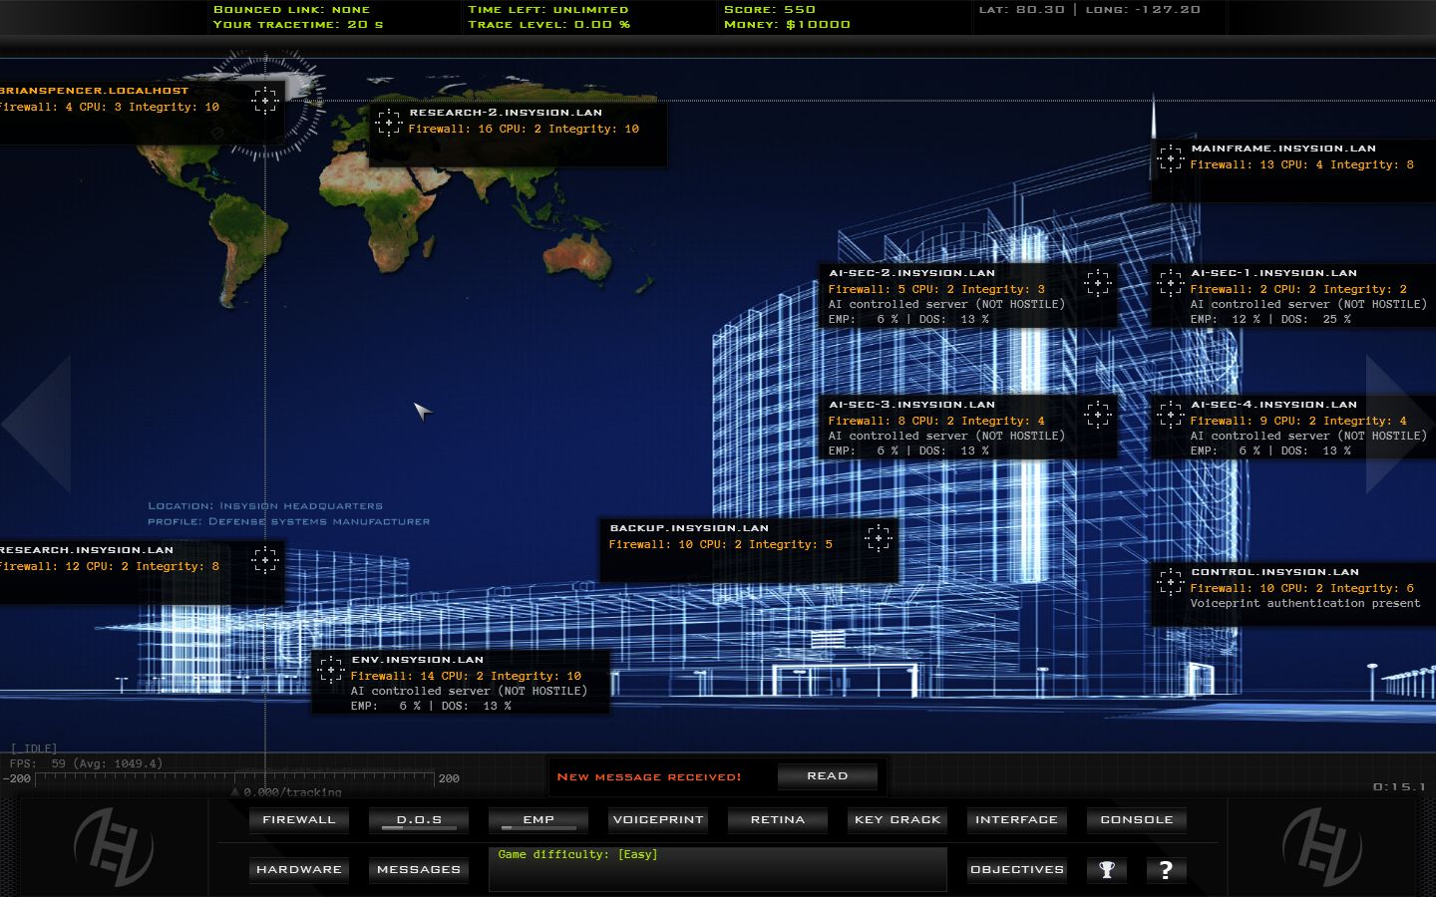1436x897 pixels.
Task: Target brianspencer.localhost with its crosshair icon
Action: pyautogui.click(x=263, y=101)
